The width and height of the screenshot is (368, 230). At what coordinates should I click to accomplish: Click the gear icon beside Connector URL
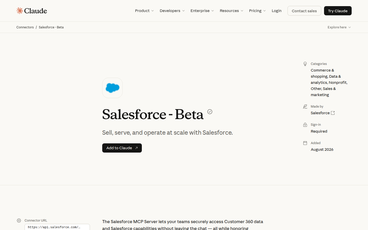[x=19, y=221]
